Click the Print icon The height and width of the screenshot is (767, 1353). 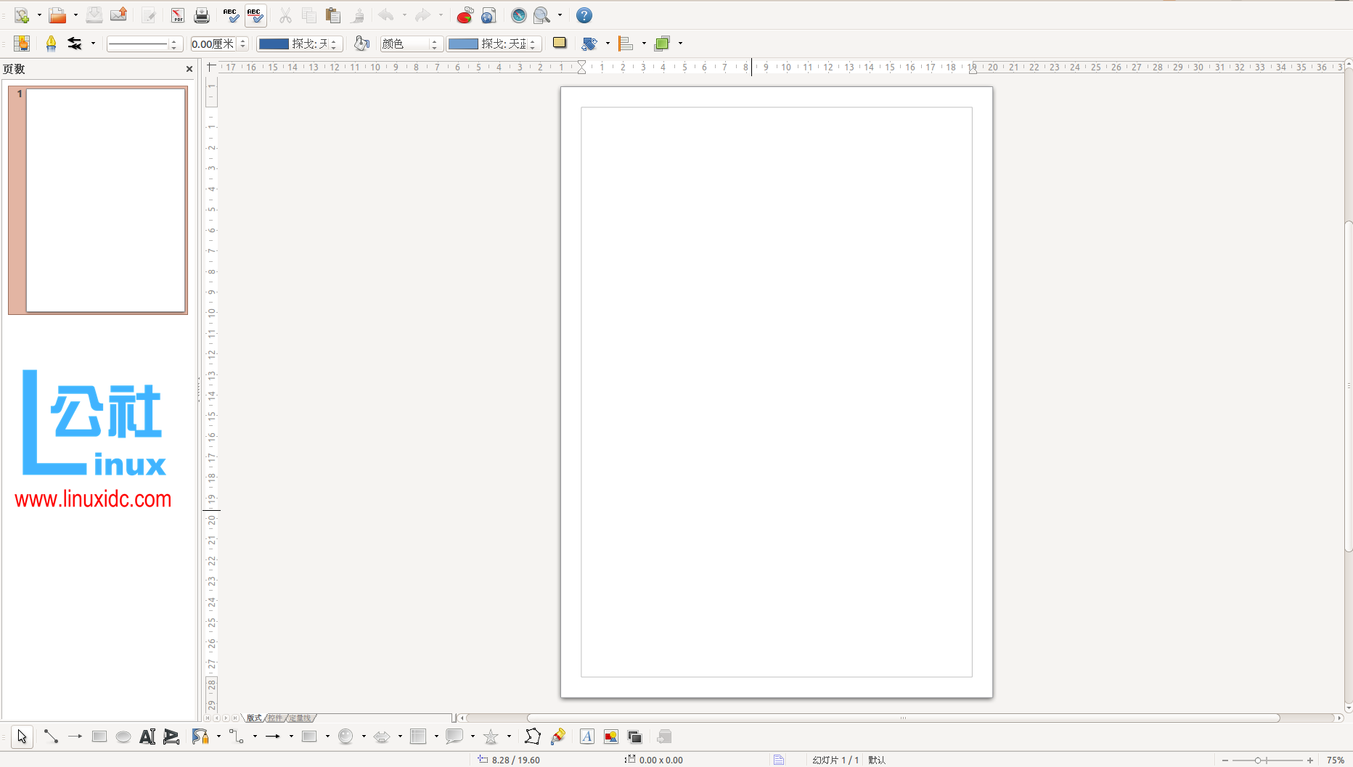[202, 15]
